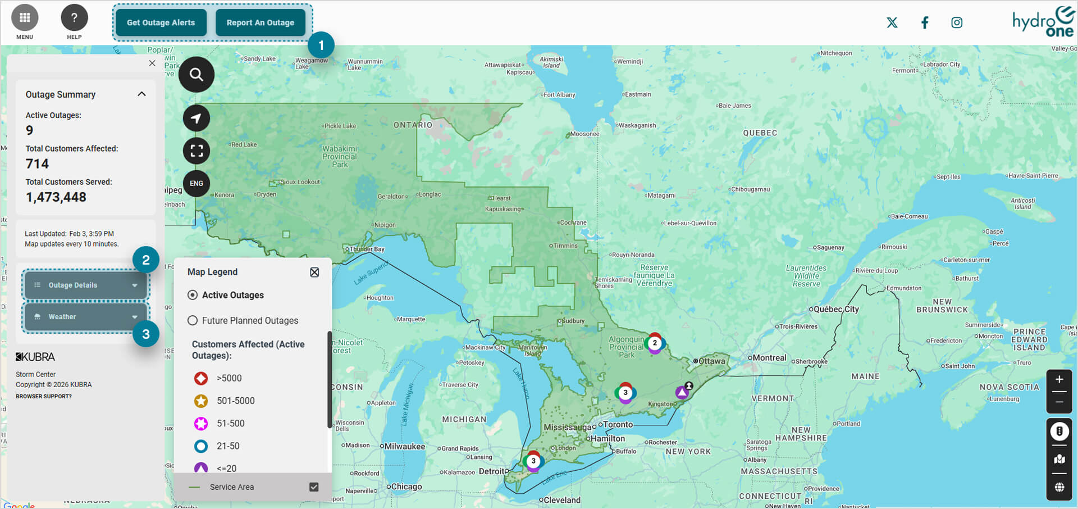Expand the Outage Details dropdown
The height and width of the screenshot is (509, 1078).
[85, 285]
